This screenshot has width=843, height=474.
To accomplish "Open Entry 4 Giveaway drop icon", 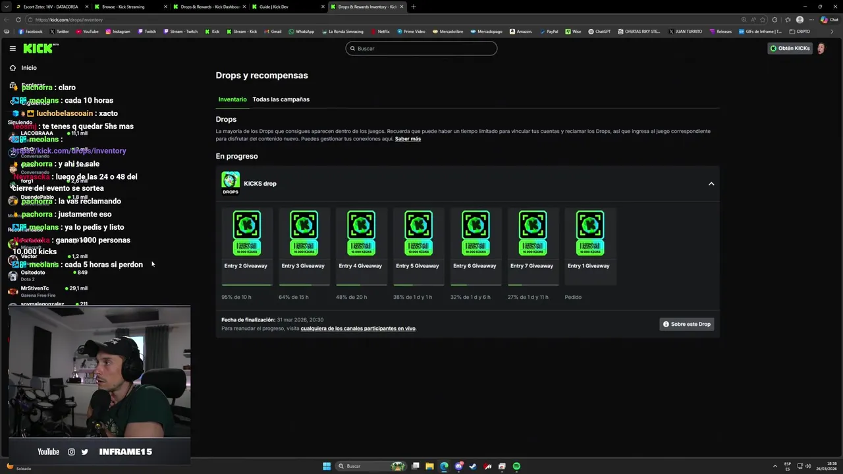I will 361,232.
